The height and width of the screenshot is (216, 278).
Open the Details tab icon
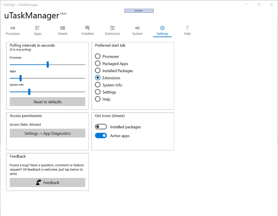(x=62, y=28)
